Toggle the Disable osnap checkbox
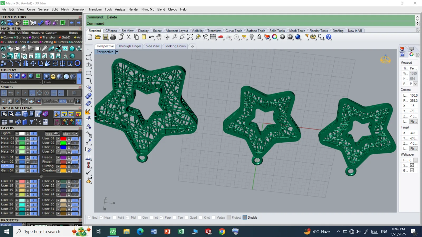The height and width of the screenshot is (237, 422). (245, 218)
